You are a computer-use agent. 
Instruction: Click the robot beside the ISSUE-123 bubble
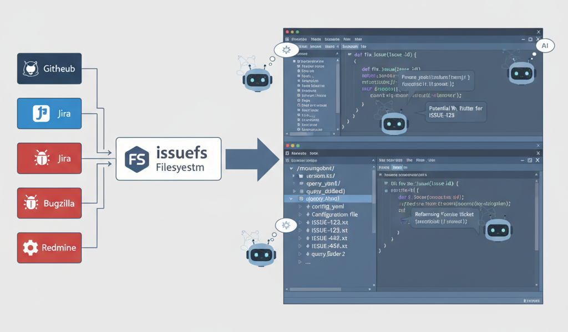[394, 124]
